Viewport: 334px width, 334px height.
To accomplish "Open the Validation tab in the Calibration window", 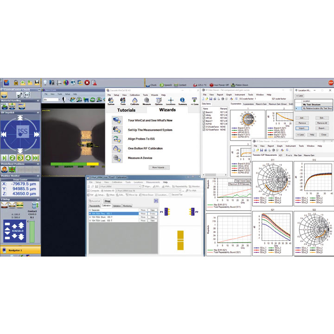I will point(117,206).
